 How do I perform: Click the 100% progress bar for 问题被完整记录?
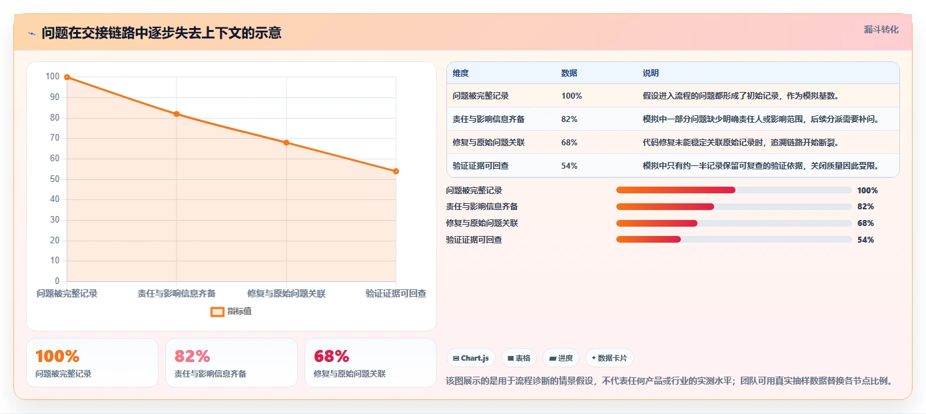pyautogui.click(x=734, y=190)
